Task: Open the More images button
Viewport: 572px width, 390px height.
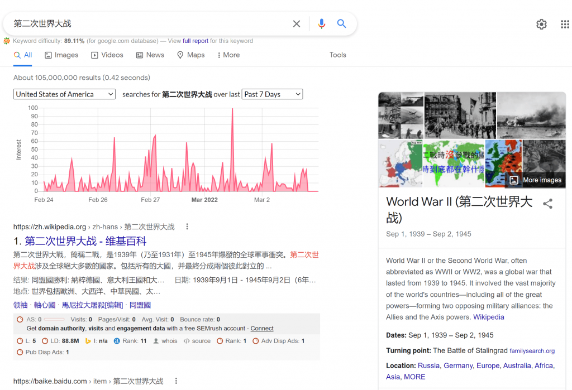Action: point(536,180)
